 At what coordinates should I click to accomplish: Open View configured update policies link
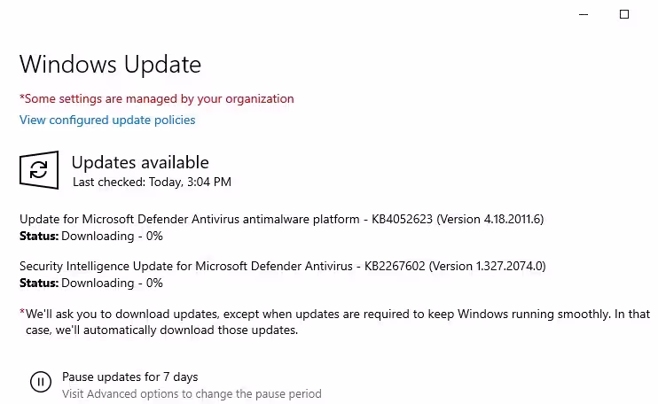[107, 120]
